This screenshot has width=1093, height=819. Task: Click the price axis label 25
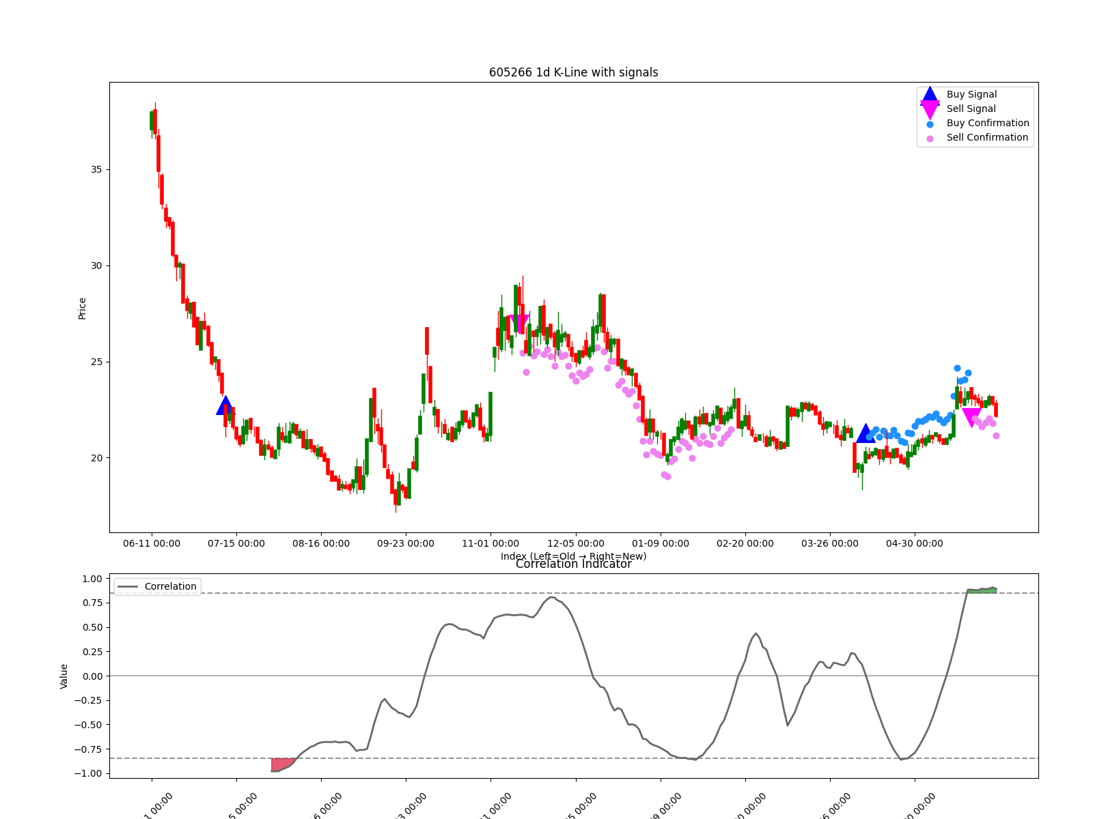tap(96, 362)
